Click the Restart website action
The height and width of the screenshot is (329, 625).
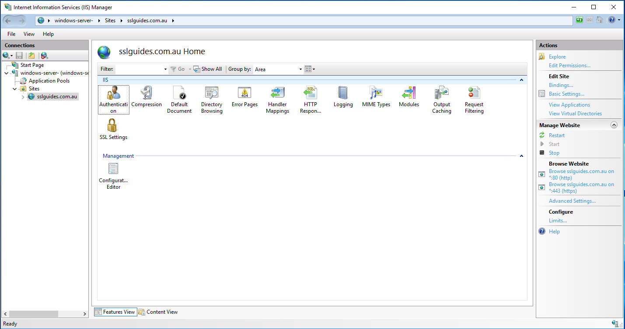[x=557, y=135]
